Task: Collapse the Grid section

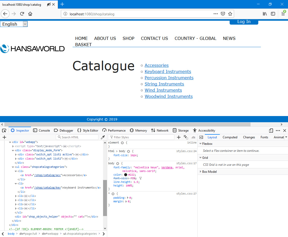Action: pos(201,158)
